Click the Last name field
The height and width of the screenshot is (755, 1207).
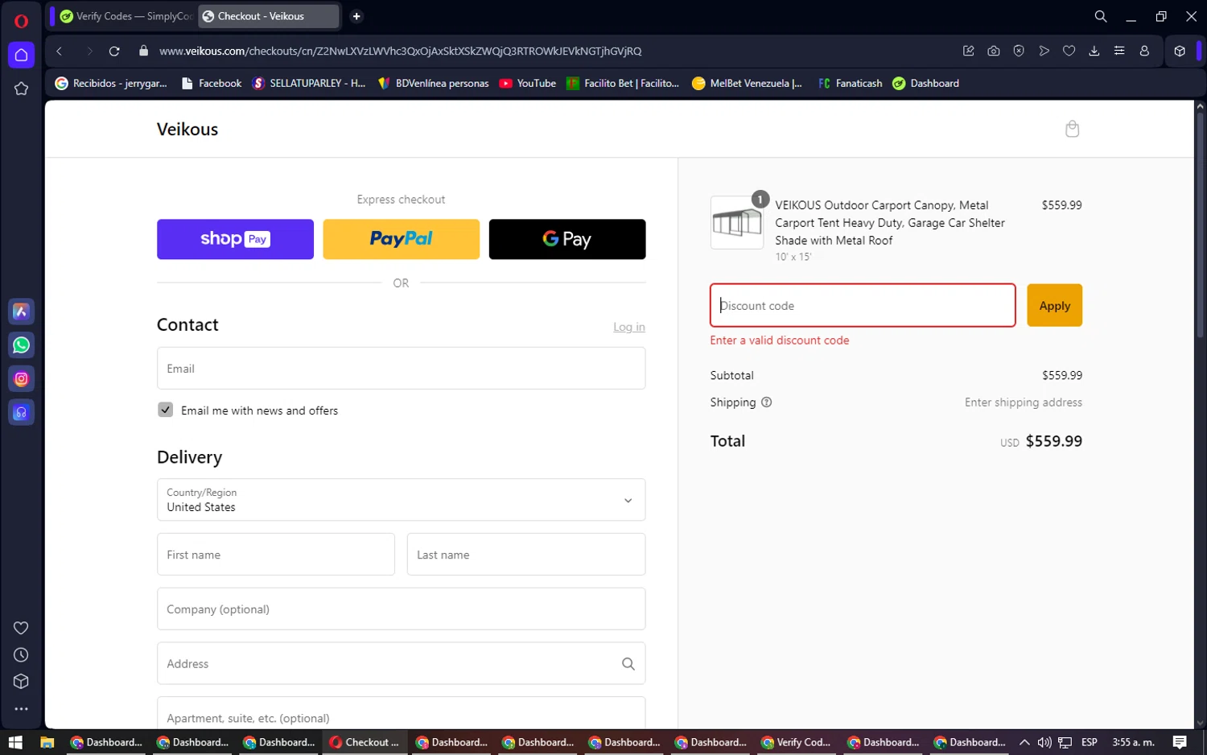[x=526, y=555]
